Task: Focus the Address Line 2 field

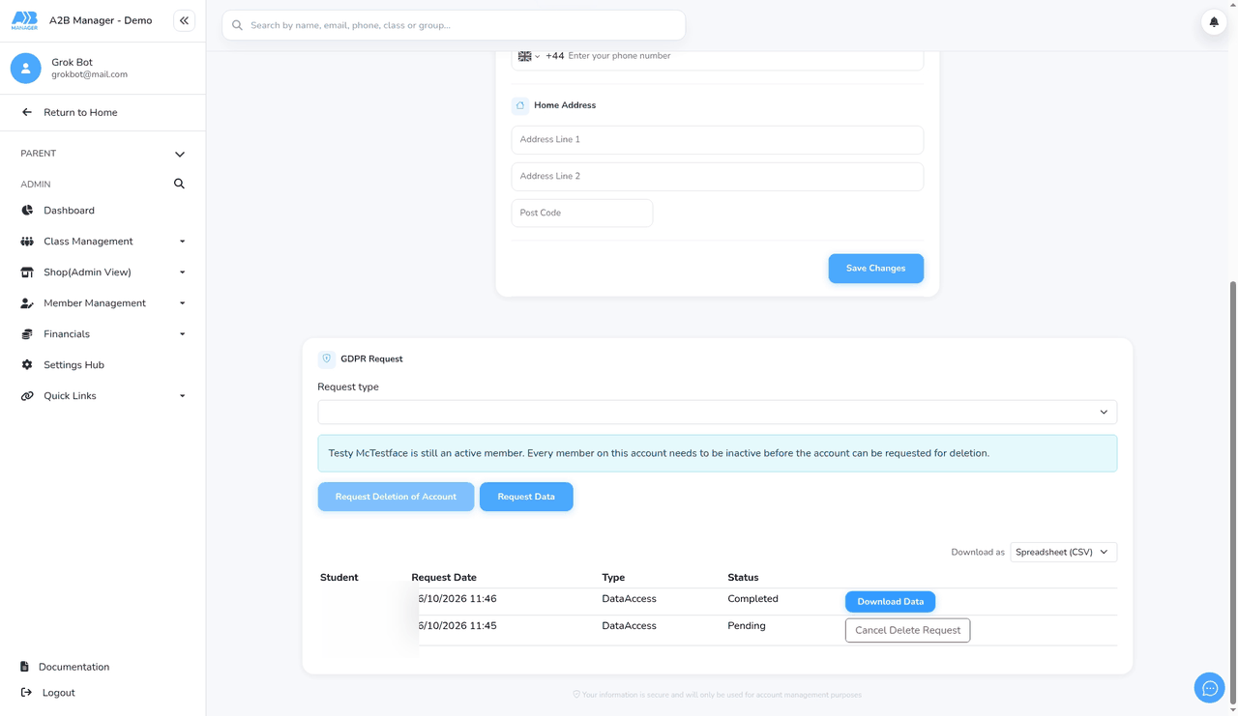Action: coord(718,177)
